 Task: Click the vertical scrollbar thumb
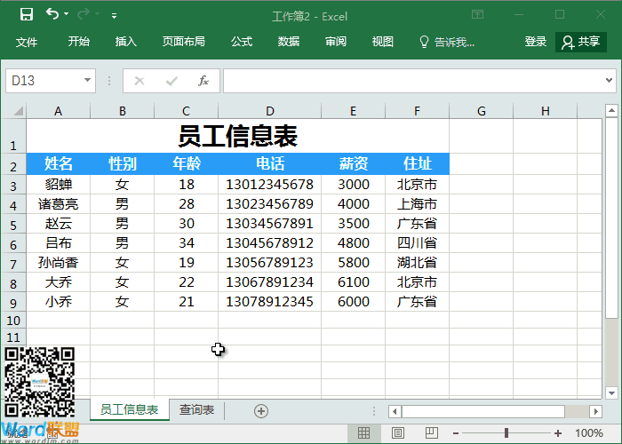click(611, 218)
